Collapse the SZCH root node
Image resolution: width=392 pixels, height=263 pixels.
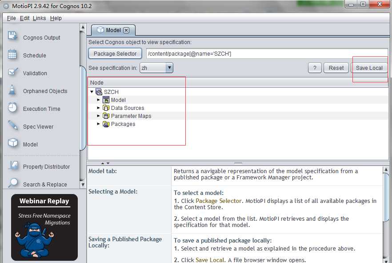point(92,92)
